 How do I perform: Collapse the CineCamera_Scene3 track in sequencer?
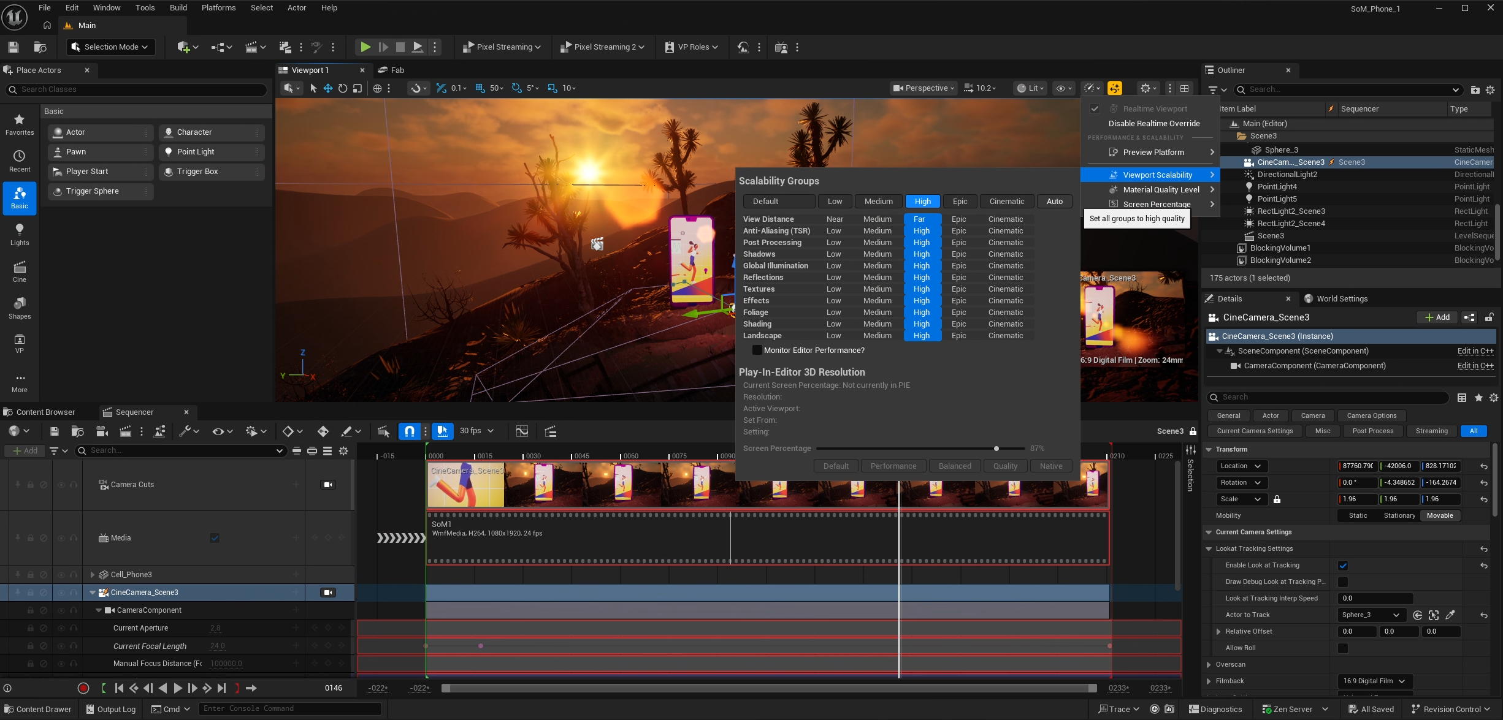[93, 593]
